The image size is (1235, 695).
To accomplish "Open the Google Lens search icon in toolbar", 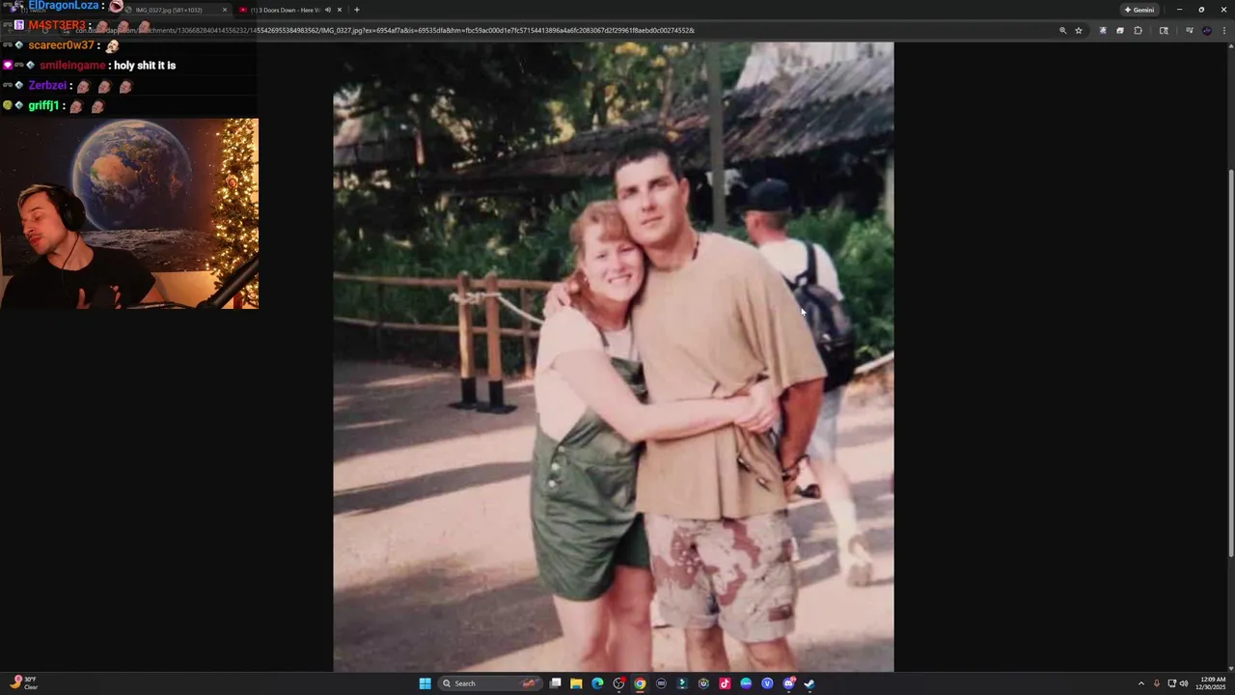I will [1164, 30].
